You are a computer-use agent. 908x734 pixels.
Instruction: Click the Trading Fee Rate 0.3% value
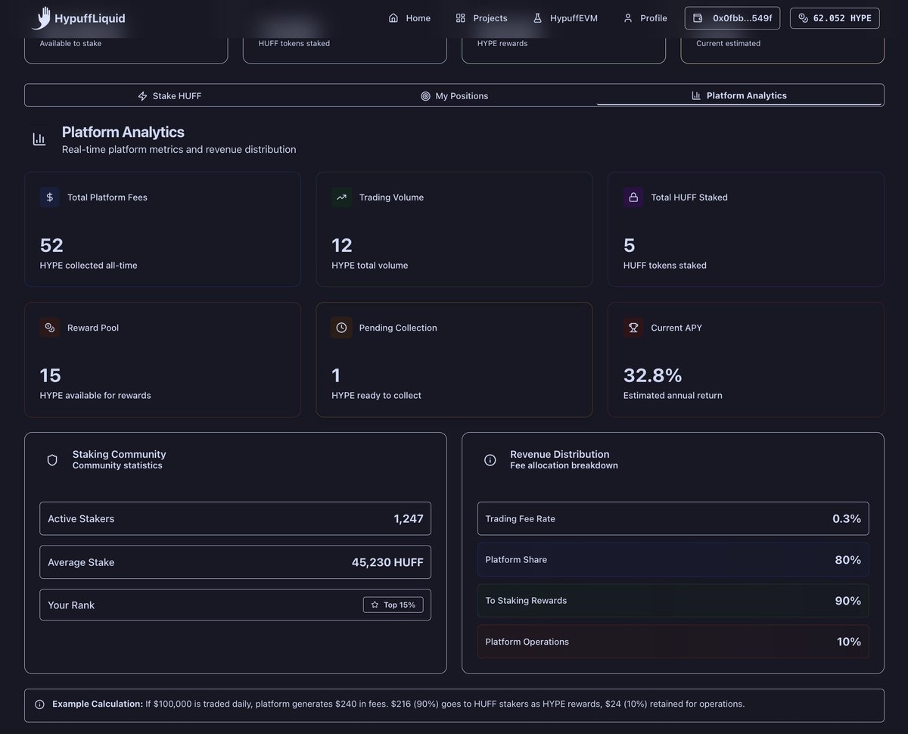(847, 519)
